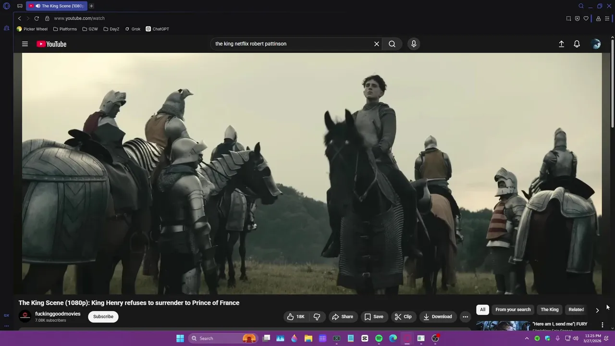Submit search with the magnifier button

pos(392,44)
